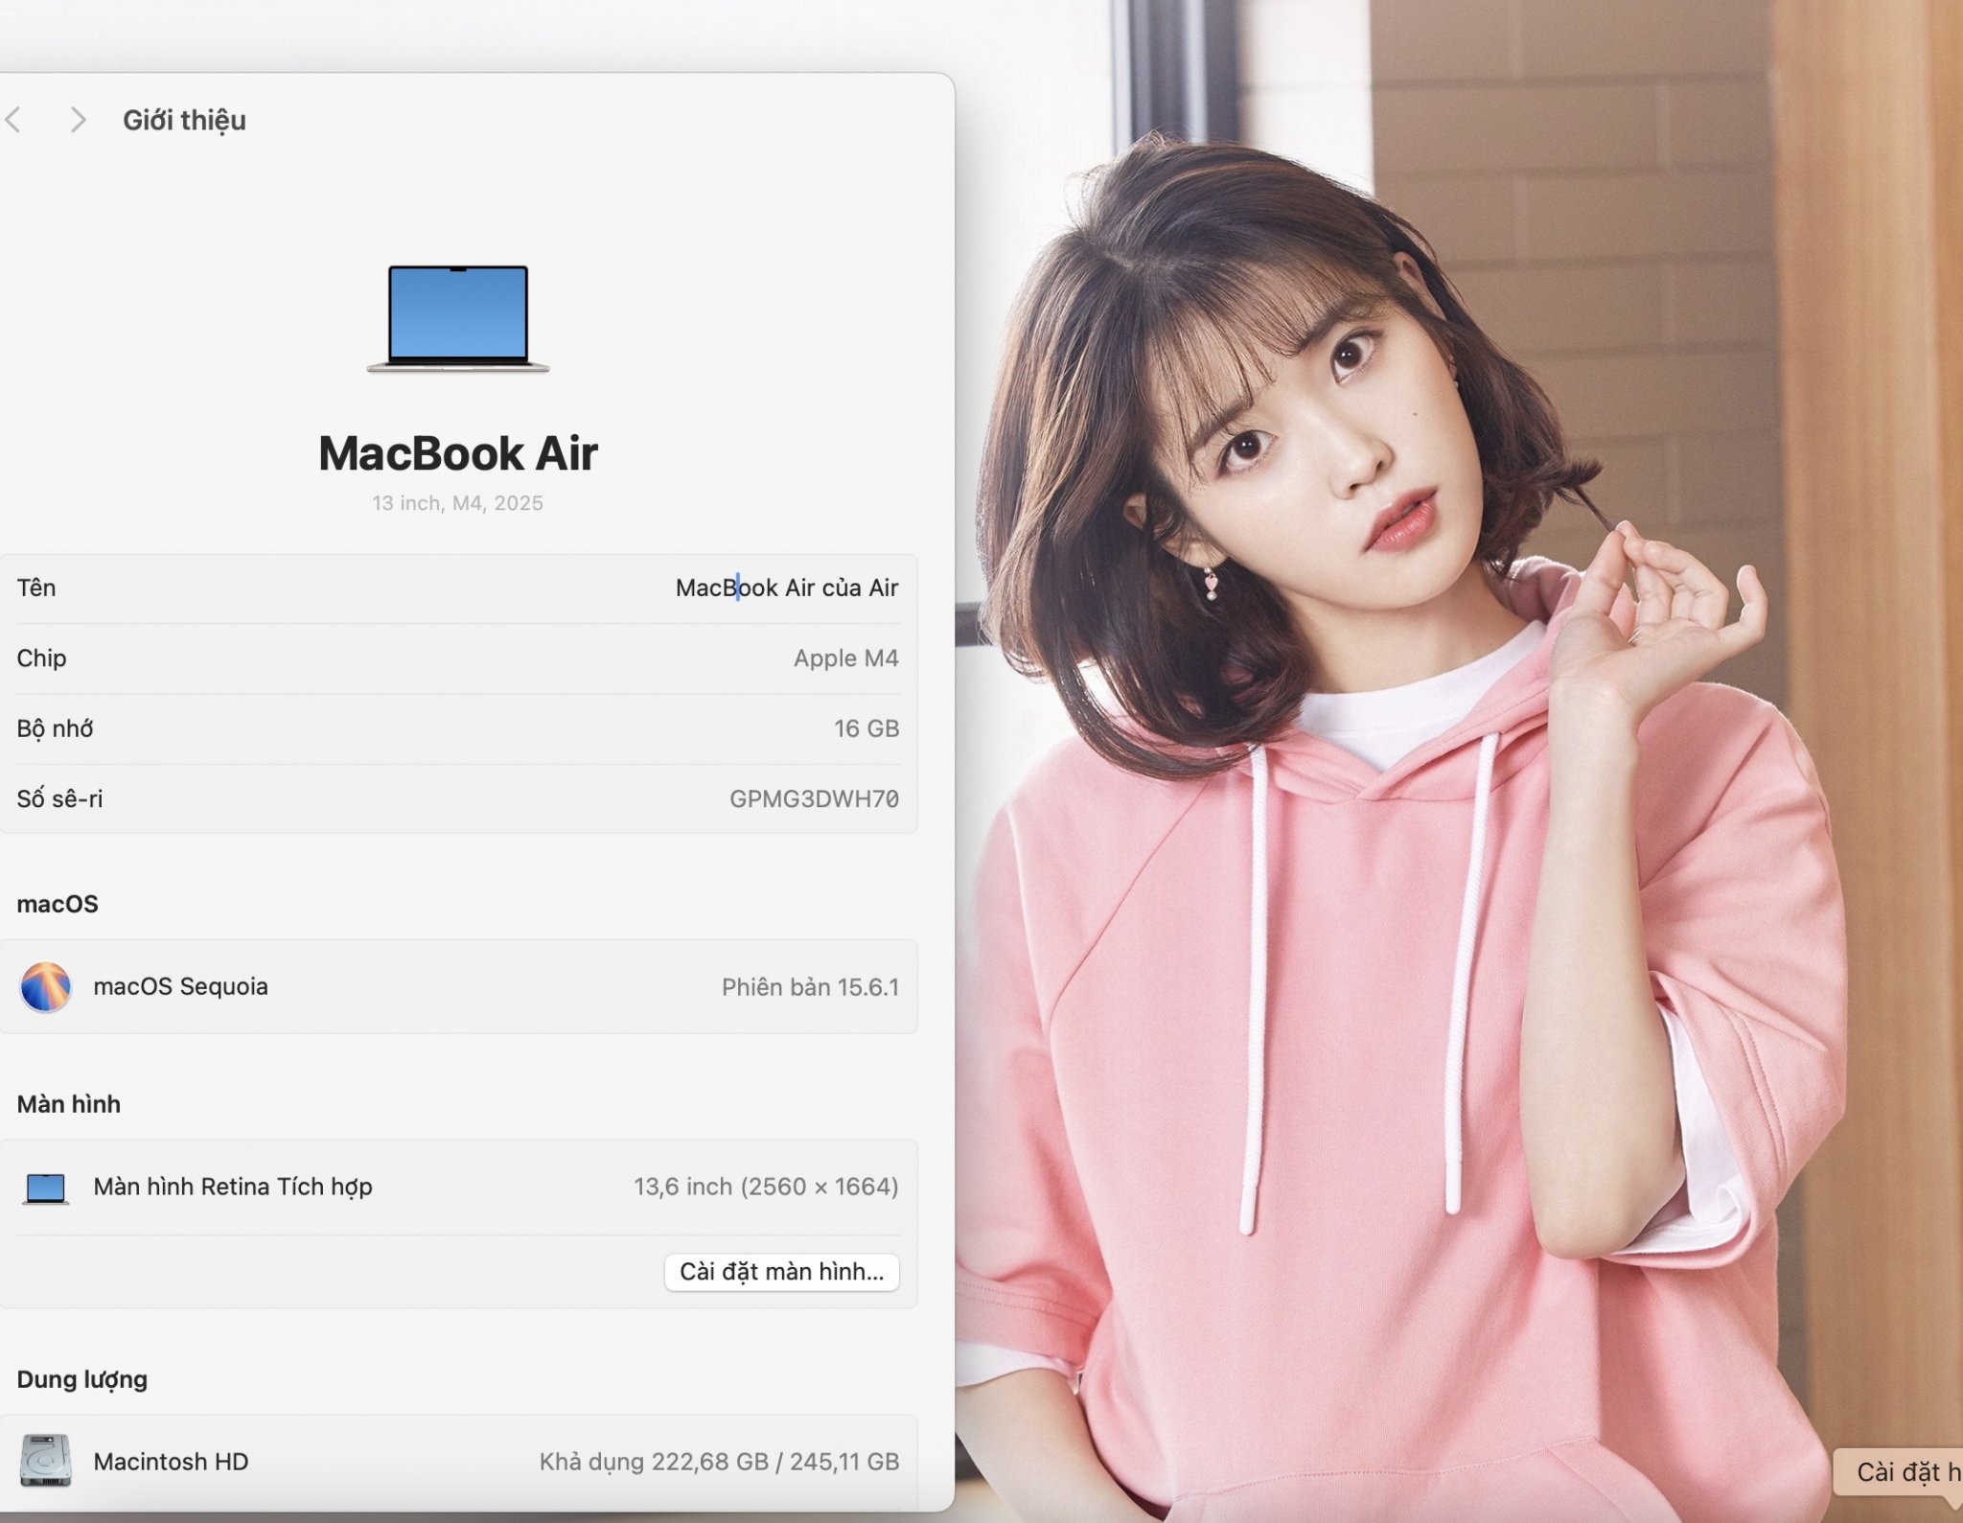Click the '16 GB' memory value
This screenshot has height=1523, width=1963.
pyautogui.click(x=866, y=728)
